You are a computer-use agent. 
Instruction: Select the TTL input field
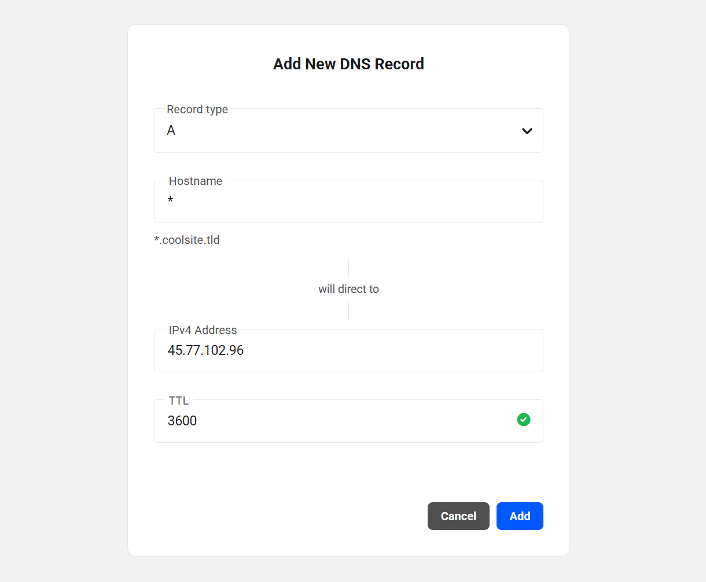pyautogui.click(x=347, y=421)
